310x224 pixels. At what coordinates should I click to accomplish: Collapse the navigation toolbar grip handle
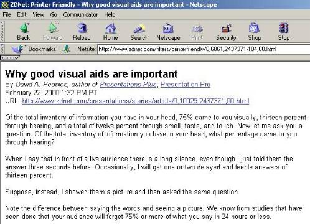pos(2,32)
